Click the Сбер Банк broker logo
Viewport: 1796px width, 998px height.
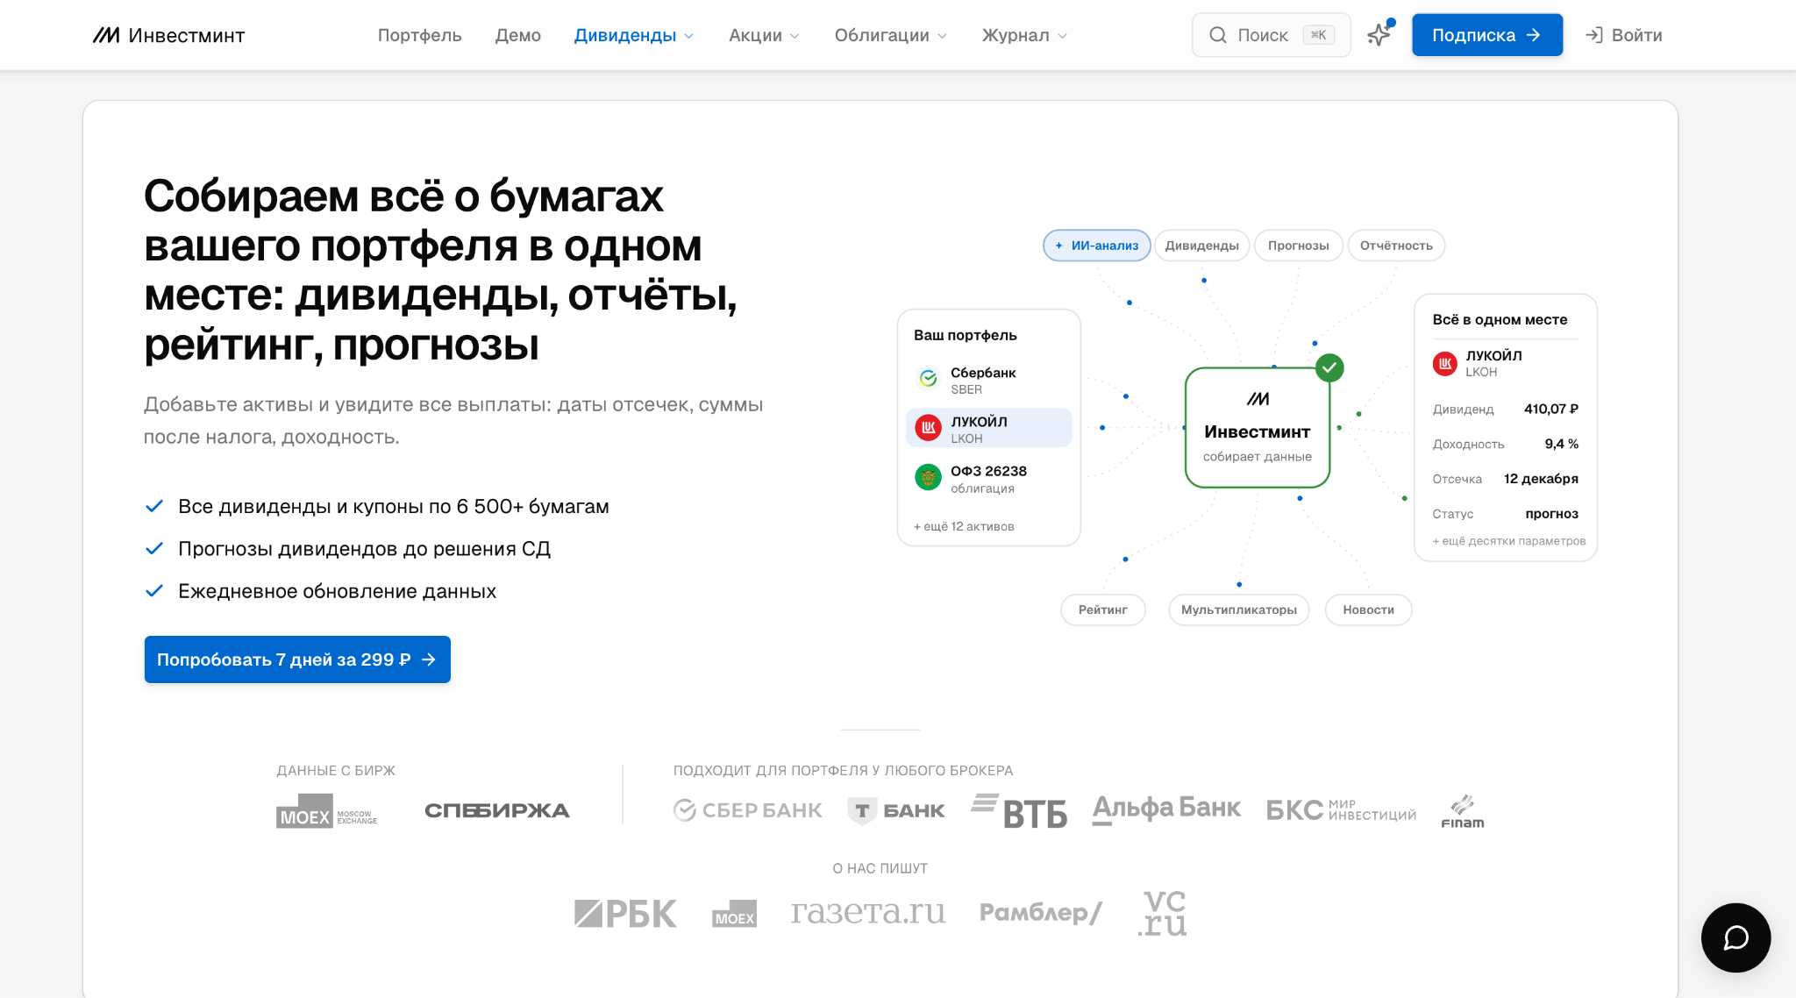(748, 810)
